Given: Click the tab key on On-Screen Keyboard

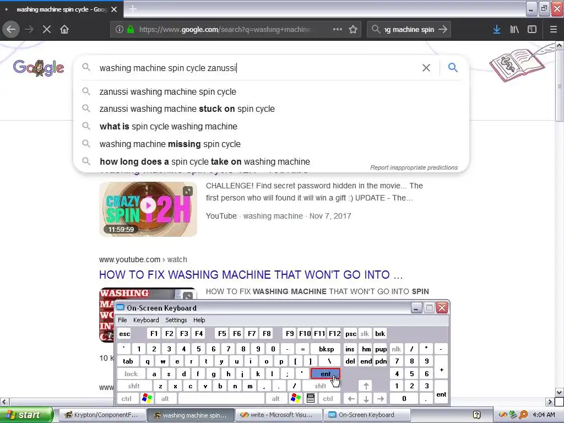Looking at the screenshot, I should pos(128,361).
